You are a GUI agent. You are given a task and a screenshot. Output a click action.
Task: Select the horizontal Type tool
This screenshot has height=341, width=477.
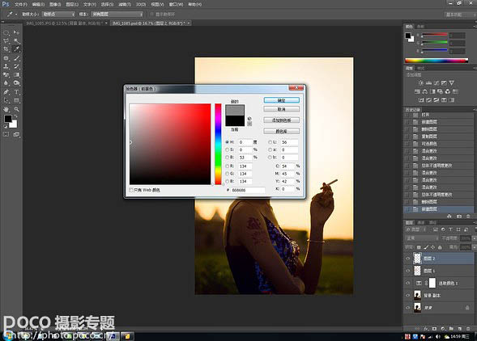point(16,92)
